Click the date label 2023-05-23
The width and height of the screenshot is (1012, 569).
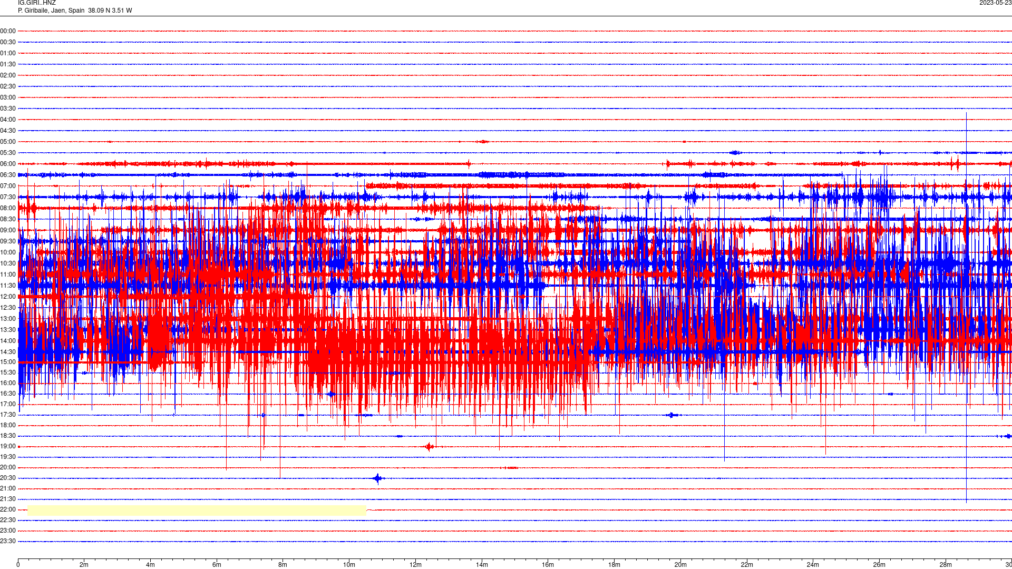click(995, 3)
